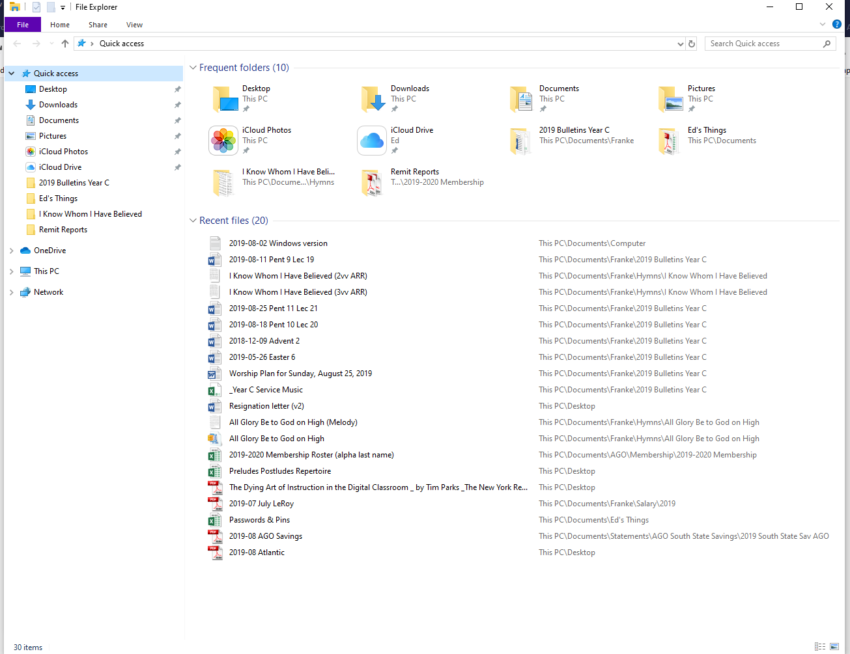Open the File ribbon tab
The height and width of the screenshot is (654, 850).
click(23, 25)
